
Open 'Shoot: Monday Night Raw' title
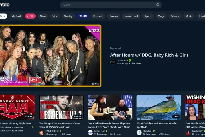[16, 124]
